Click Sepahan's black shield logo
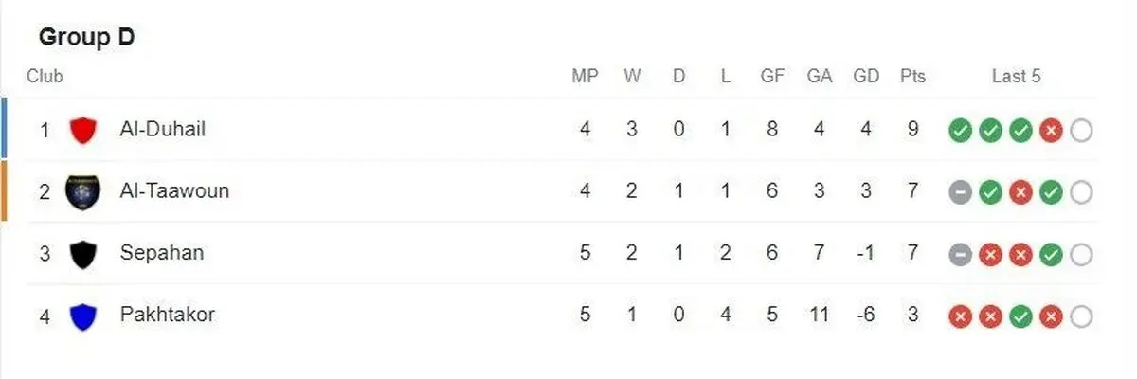 point(83,254)
